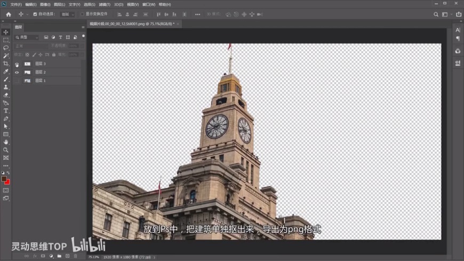Open the 文件(F) menu

[15, 4]
